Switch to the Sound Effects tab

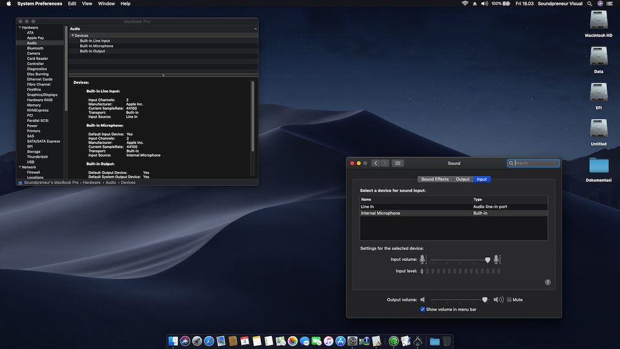coord(435,179)
